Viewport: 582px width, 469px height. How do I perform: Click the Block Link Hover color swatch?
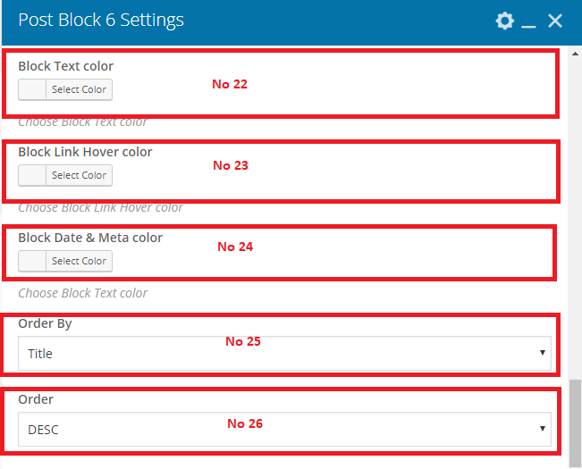(32, 175)
